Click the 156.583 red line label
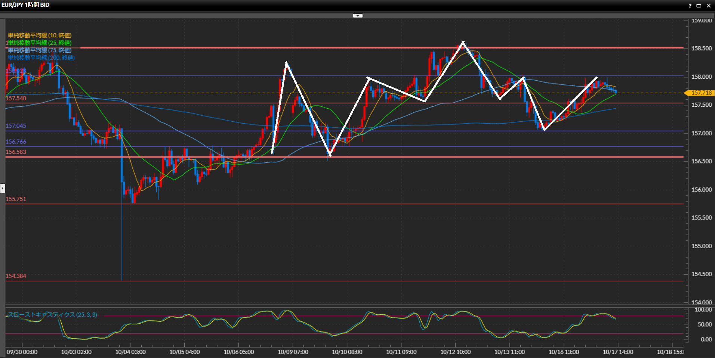The image size is (715, 358). click(x=16, y=152)
